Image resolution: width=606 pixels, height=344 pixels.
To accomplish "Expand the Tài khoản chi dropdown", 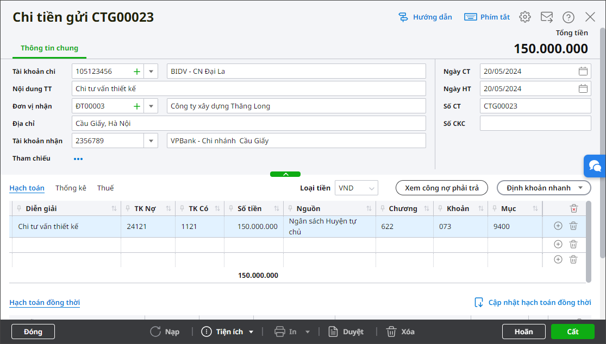I will tap(151, 71).
